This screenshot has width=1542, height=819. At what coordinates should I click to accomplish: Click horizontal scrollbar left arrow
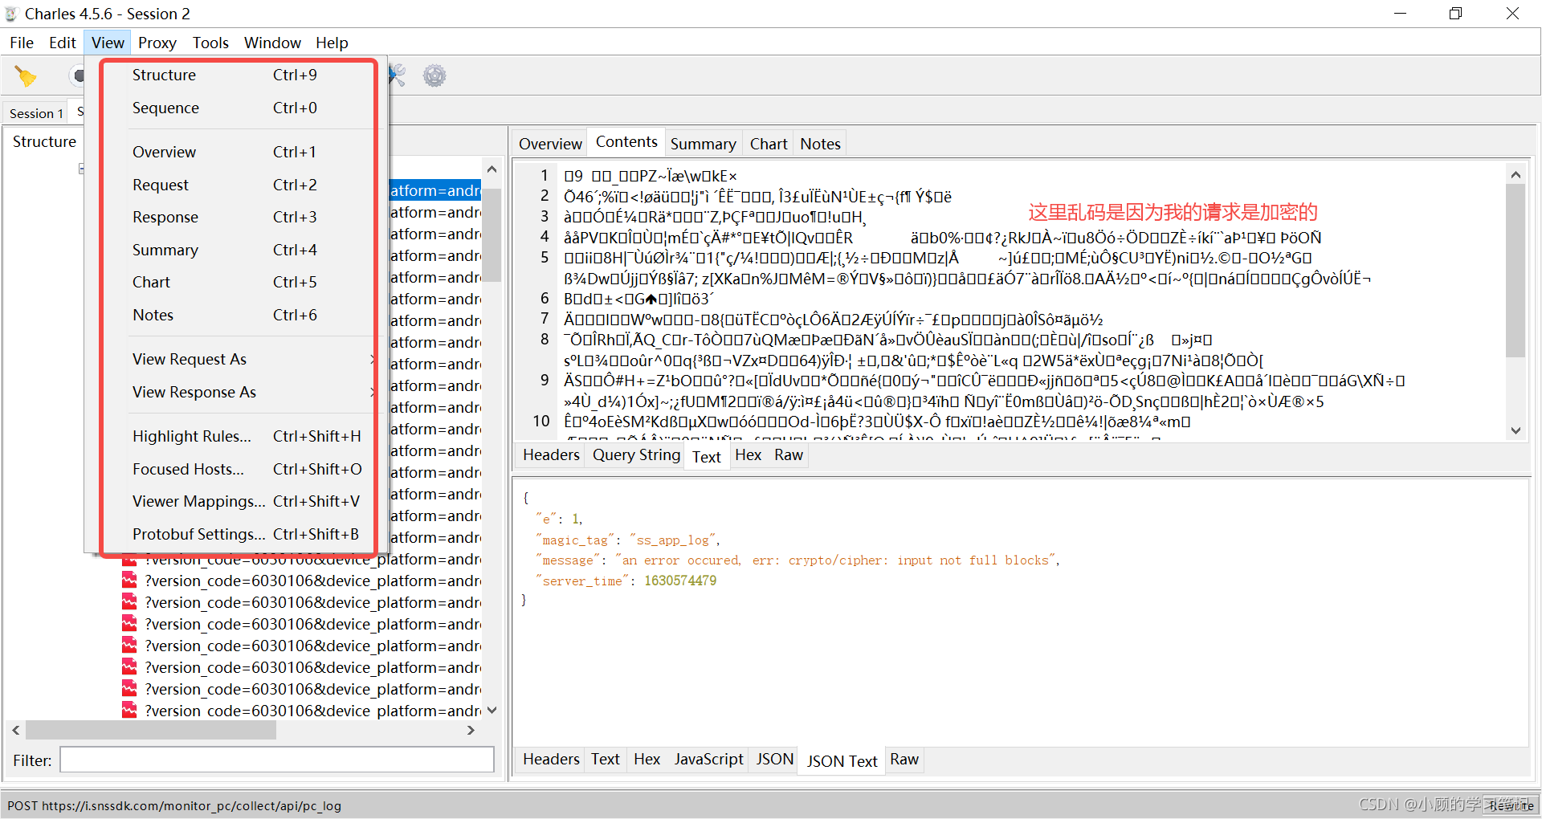(x=16, y=730)
